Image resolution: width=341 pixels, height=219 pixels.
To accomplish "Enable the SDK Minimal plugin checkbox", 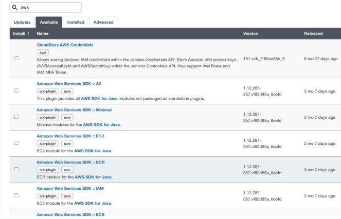I will coord(16,117).
